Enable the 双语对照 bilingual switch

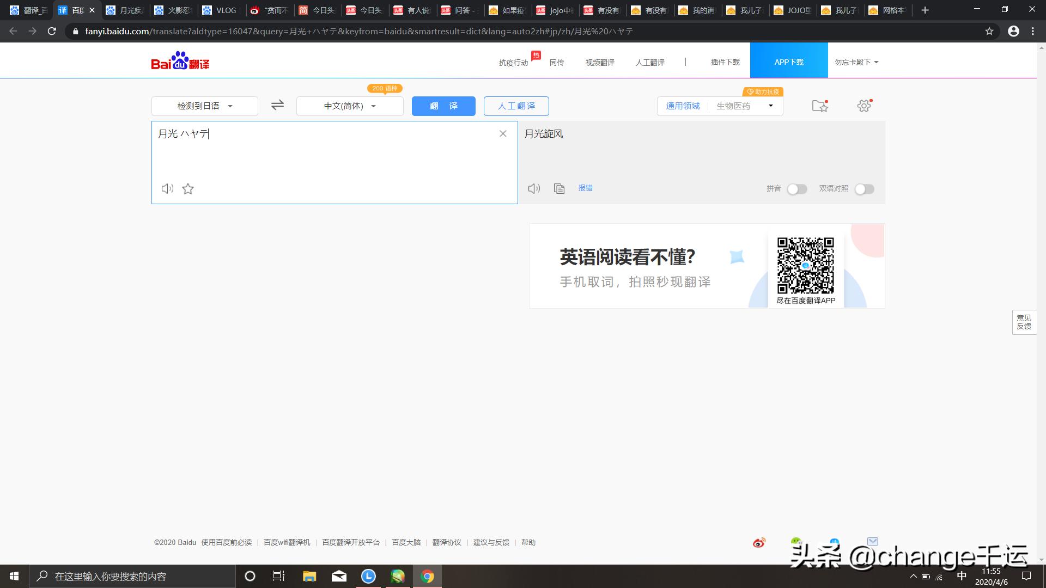click(864, 189)
